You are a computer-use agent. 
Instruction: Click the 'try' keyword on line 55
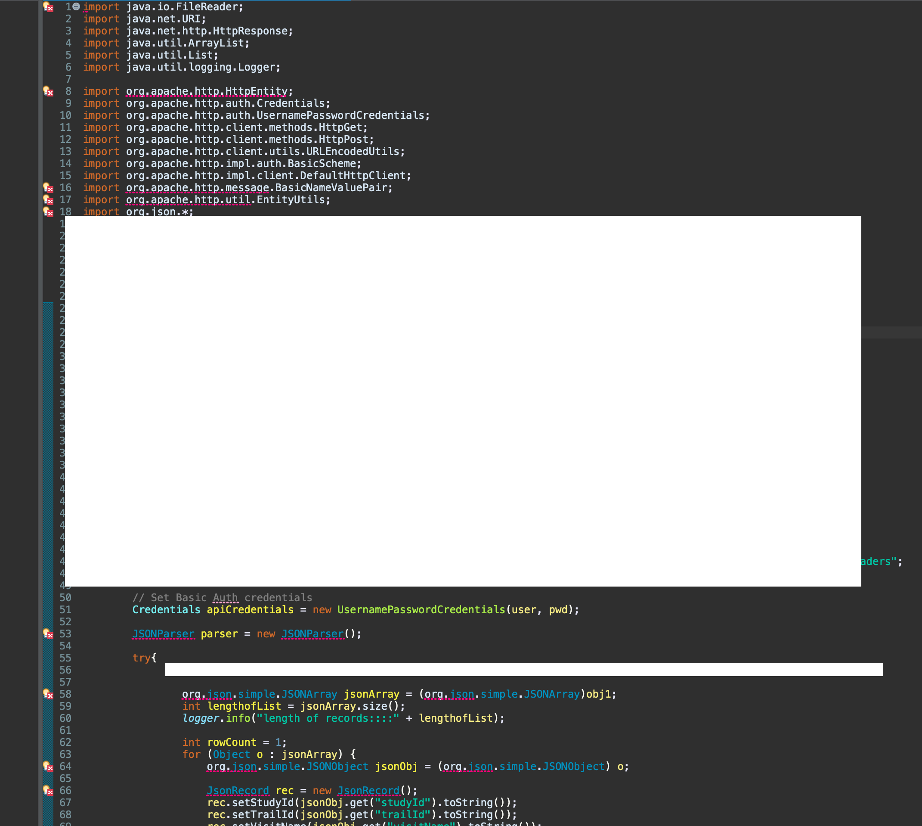point(142,658)
